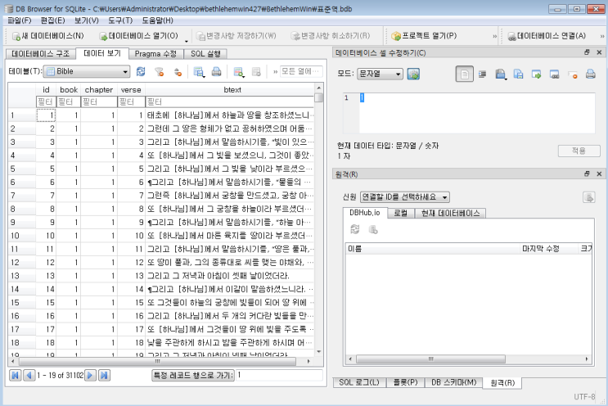Click the refresh icon in the remote DBHub.io tab
Screen dimensions: 608x406
(x=355, y=229)
